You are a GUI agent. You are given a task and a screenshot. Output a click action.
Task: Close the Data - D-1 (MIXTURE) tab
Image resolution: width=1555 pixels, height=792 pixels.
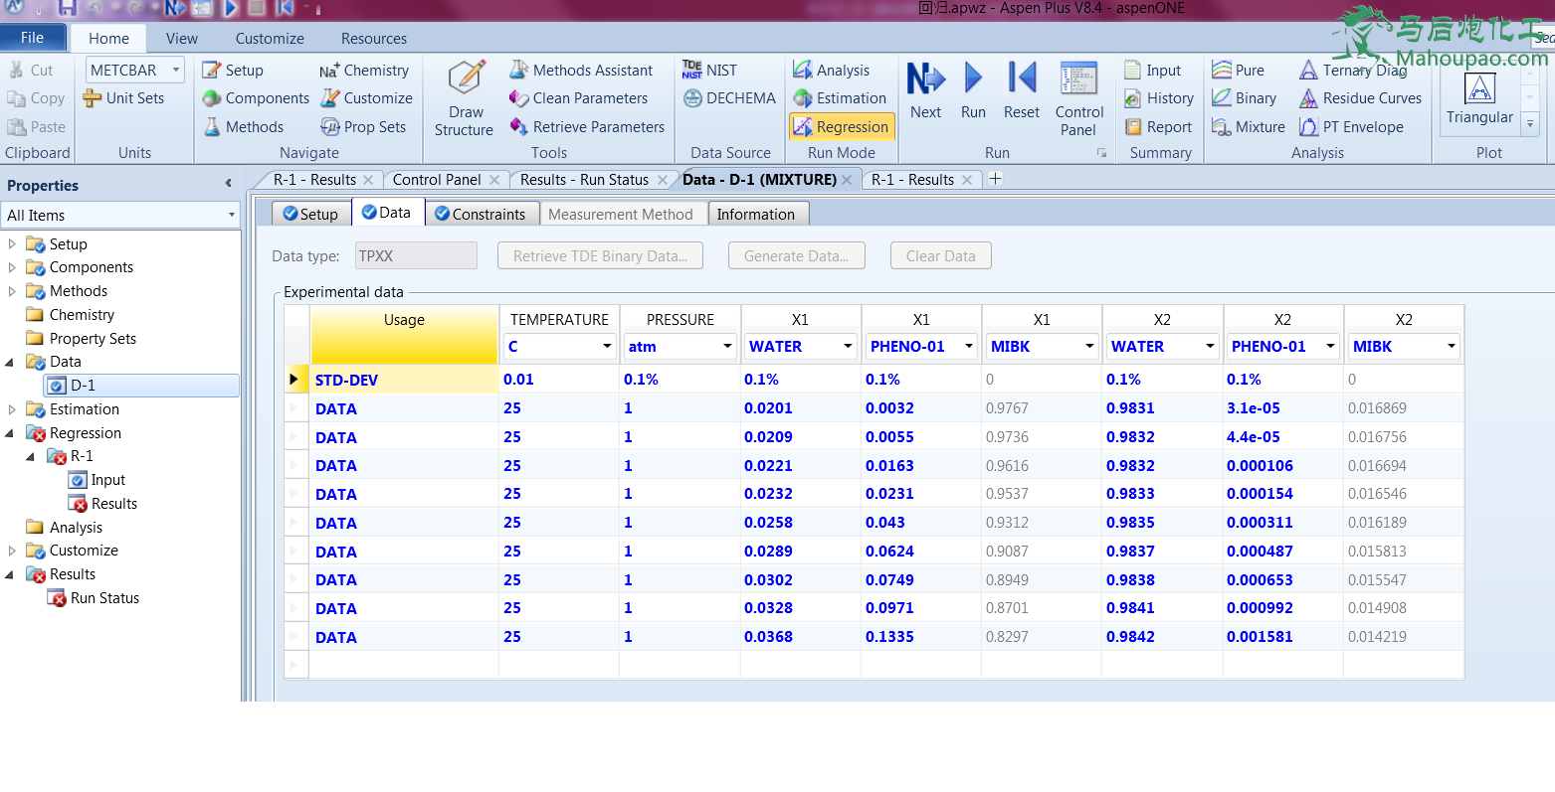[x=847, y=180]
